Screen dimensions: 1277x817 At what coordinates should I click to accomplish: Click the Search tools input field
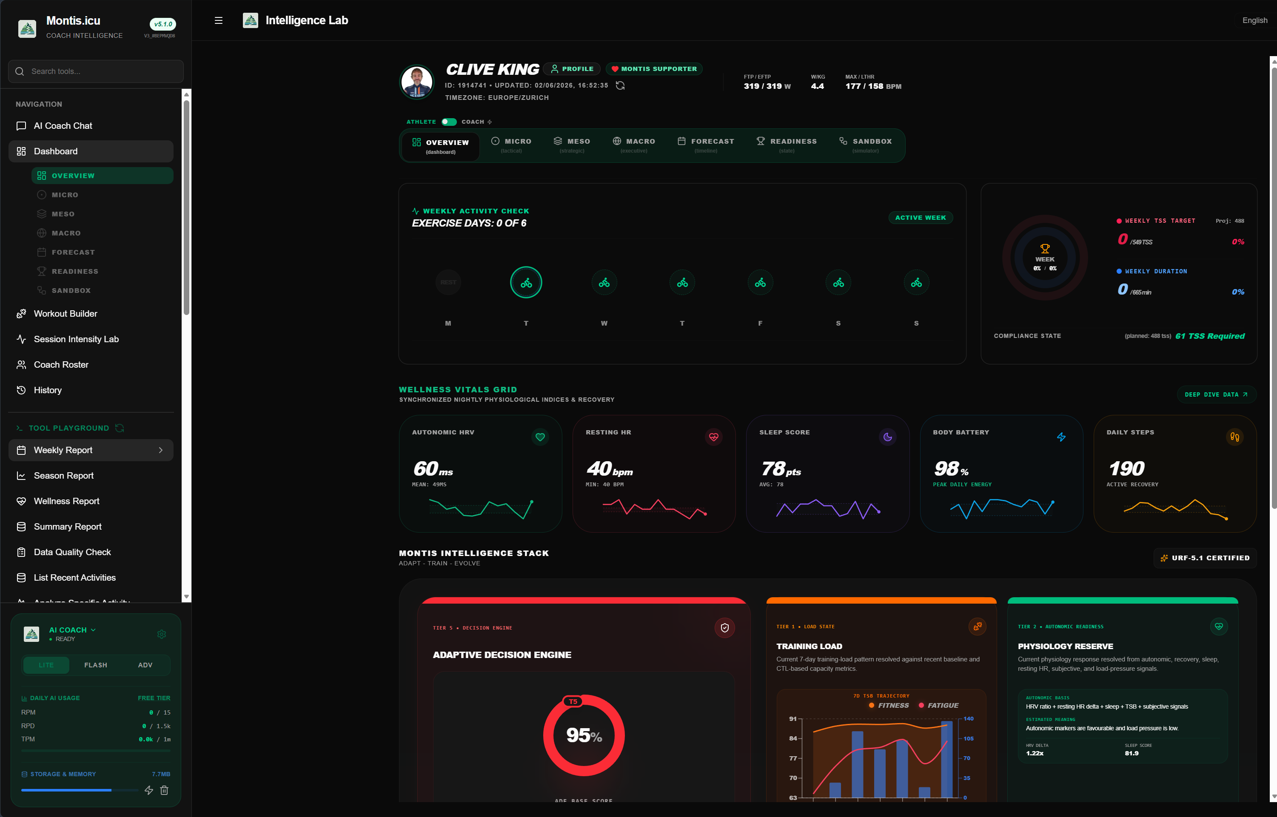pos(96,71)
